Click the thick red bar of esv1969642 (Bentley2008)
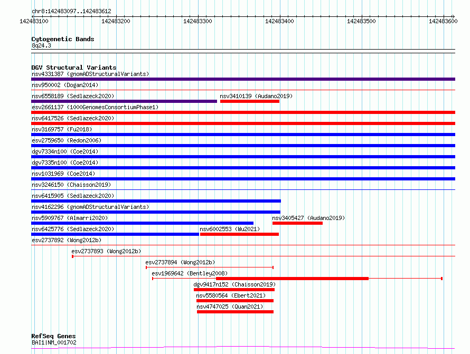The width and height of the screenshot is (470, 354). [x=292, y=279]
